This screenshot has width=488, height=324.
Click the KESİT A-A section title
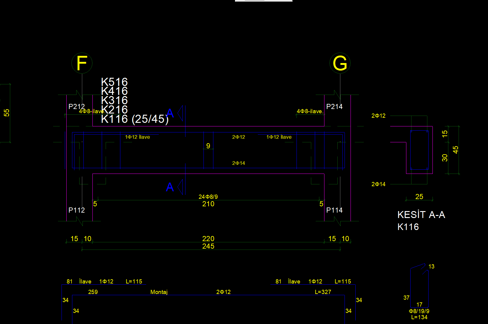pyautogui.click(x=421, y=215)
